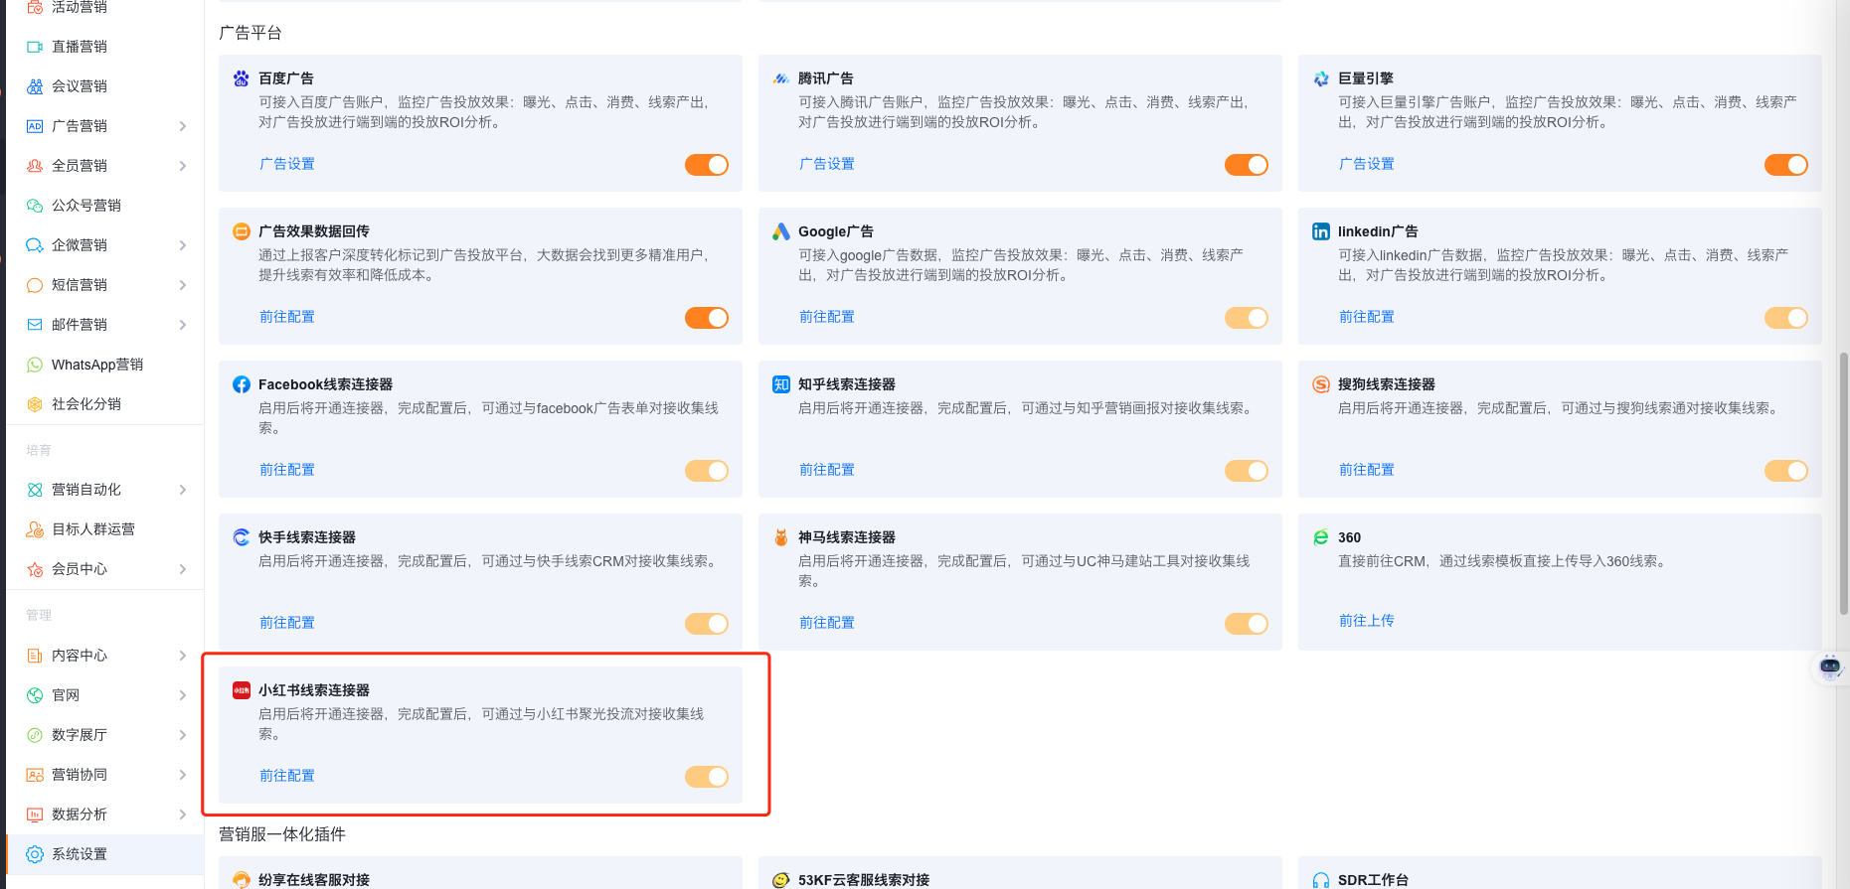The height and width of the screenshot is (889, 1850).
Task: Expand the 短信营销 submenu arrow
Action: (x=183, y=285)
